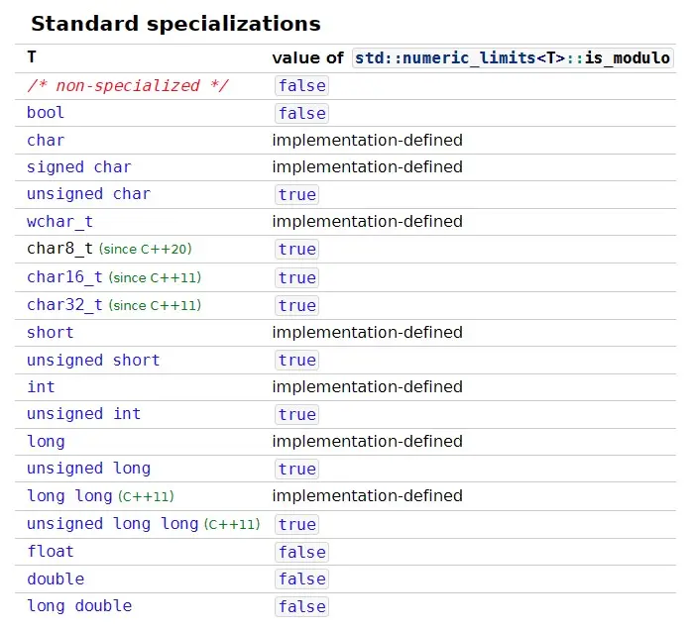
Task: Click the Standard specializations heading
Action: pyautogui.click(x=175, y=24)
